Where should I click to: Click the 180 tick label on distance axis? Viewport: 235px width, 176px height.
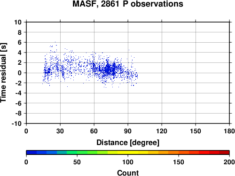pos(229,131)
